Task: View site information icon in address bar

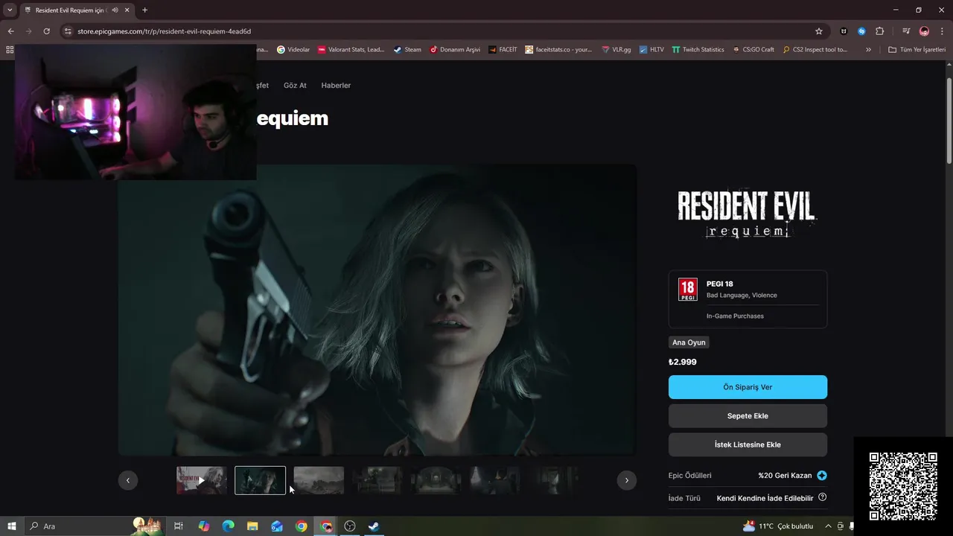Action: click(x=68, y=31)
